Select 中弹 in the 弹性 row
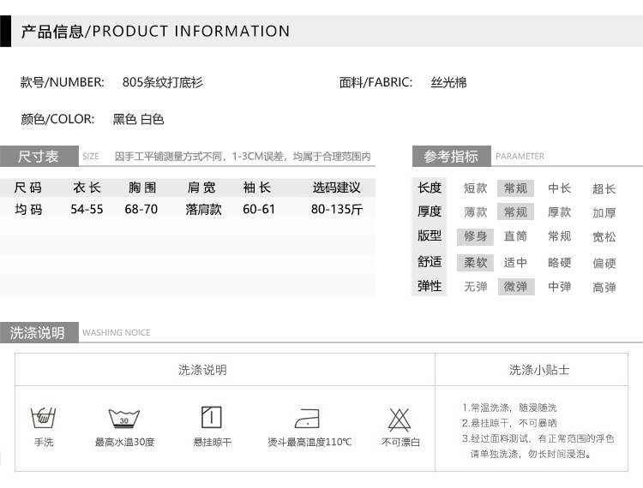The image size is (643, 488). [559, 287]
